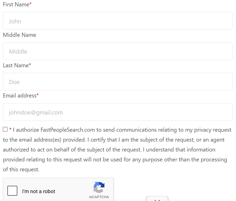Screen dimensions: 236x201
Task: Check the FastPeopleSearch authorization checkbox
Action: pyautogui.click(x=5, y=129)
